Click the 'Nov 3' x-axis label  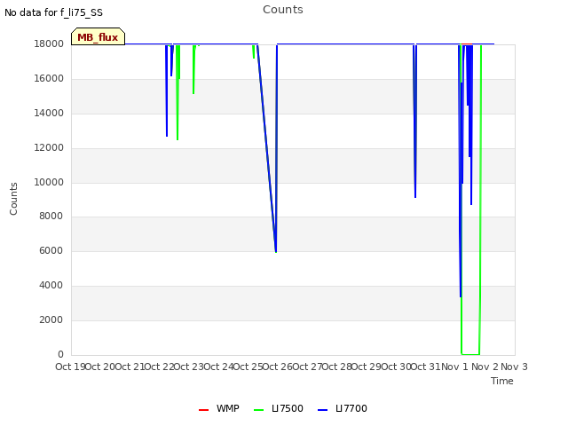coord(514,367)
